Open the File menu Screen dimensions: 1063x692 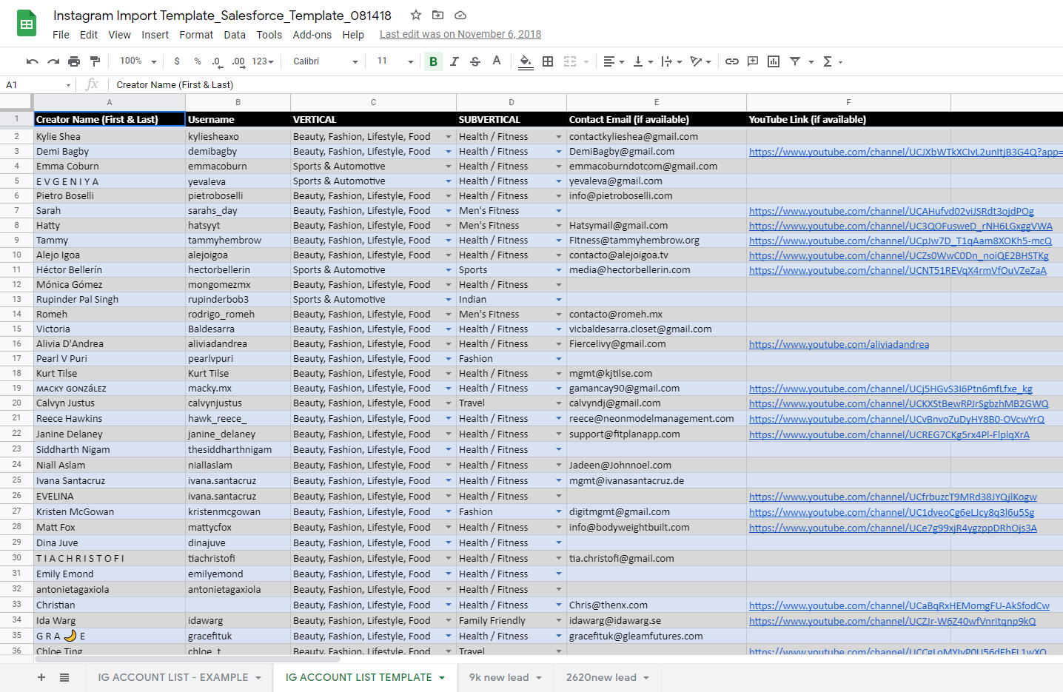(61, 35)
